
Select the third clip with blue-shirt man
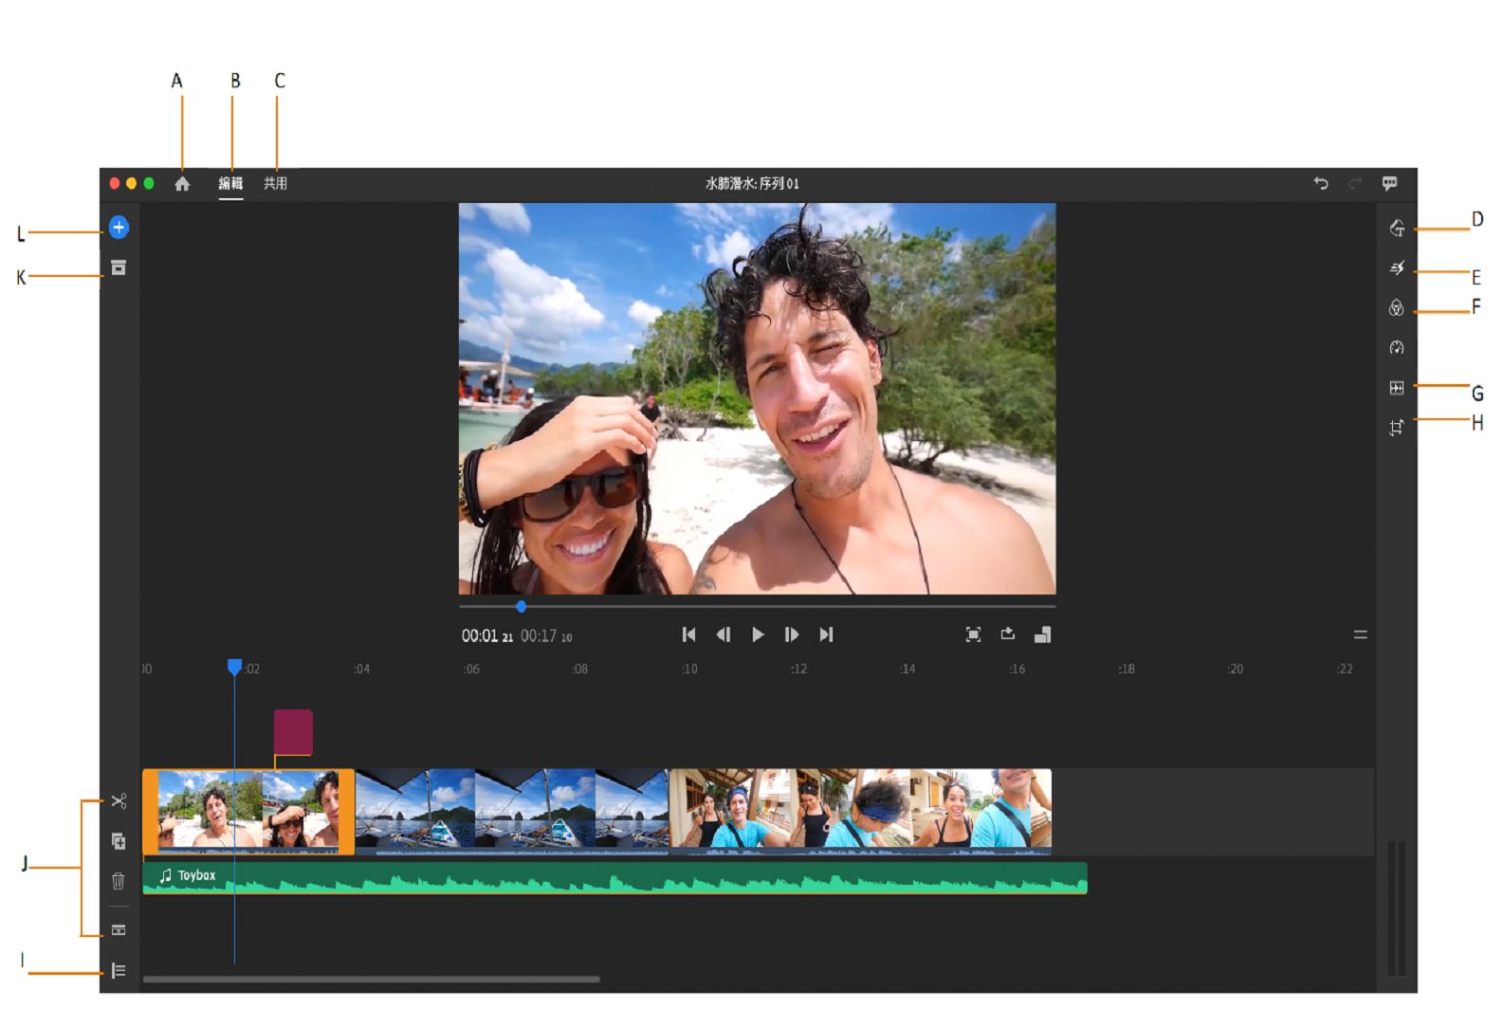860,812
